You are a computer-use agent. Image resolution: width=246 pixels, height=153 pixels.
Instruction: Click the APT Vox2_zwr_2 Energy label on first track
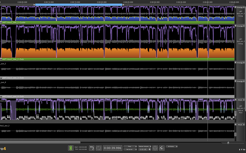(x=240, y=13)
